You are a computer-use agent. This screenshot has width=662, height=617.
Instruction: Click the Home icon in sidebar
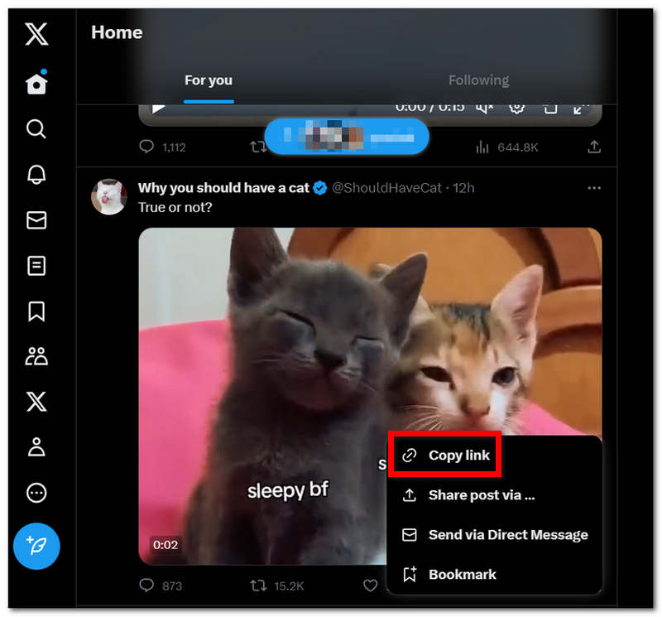pyautogui.click(x=36, y=84)
